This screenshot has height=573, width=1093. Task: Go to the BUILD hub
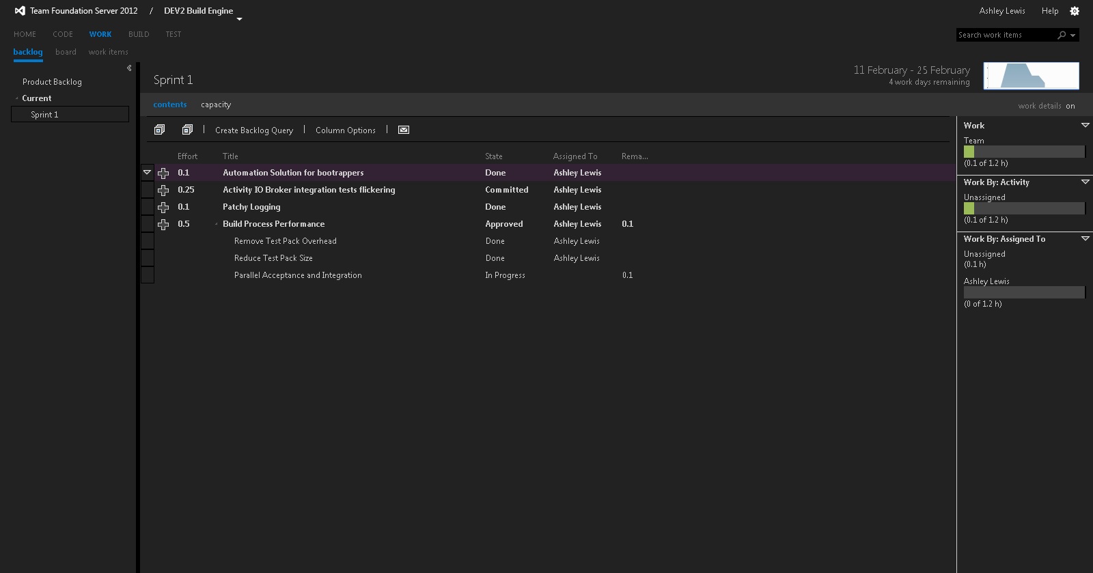point(139,34)
